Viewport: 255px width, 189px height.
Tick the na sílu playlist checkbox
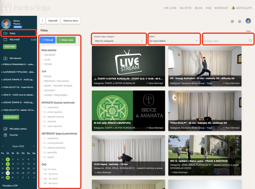[x=42, y=60]
